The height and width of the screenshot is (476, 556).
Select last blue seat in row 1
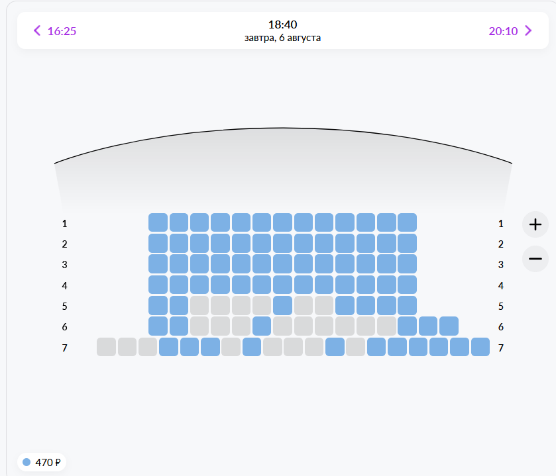point(407,222)
